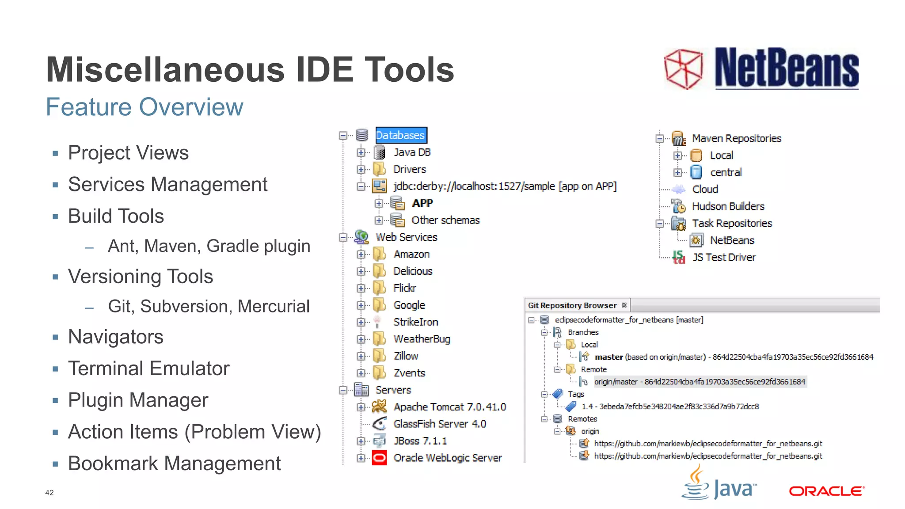Select the Delicious web service

(413, 271)
